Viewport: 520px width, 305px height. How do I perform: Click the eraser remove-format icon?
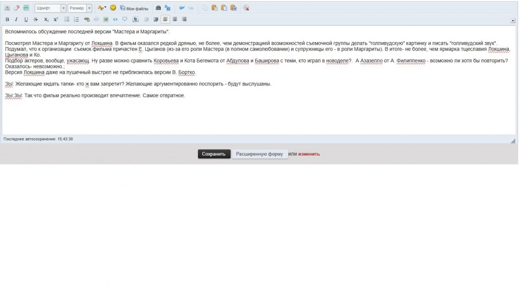pos(16,8)
